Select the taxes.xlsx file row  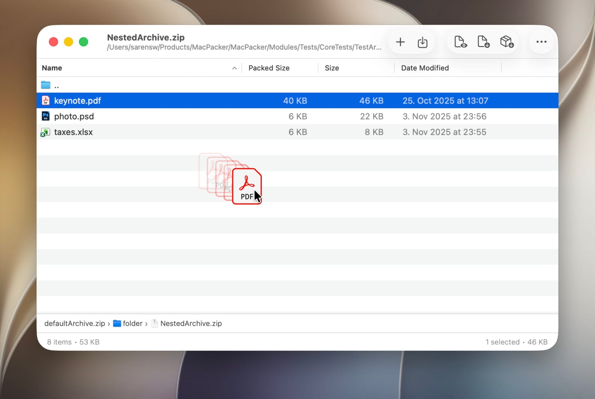tap(297, 132)
